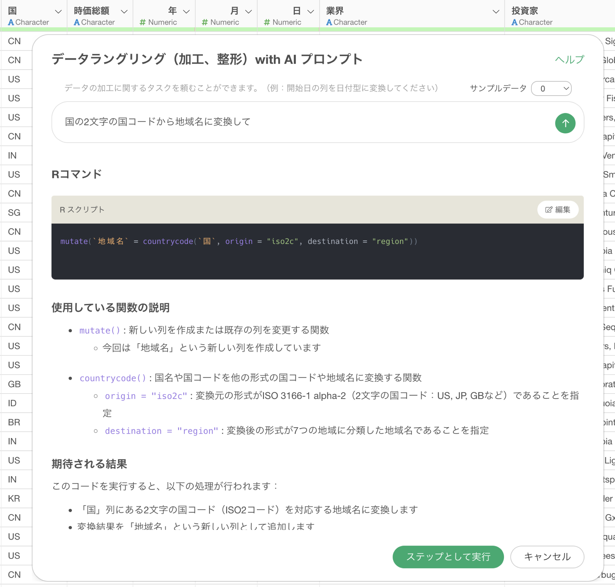Click the キャンセル button
Image resolution: width=615 pixels, height=587 pixels.
[x=547, y=557]
